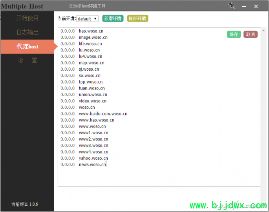Click the 删除环境 button
269x212 pixels.
tap(137, 18)
